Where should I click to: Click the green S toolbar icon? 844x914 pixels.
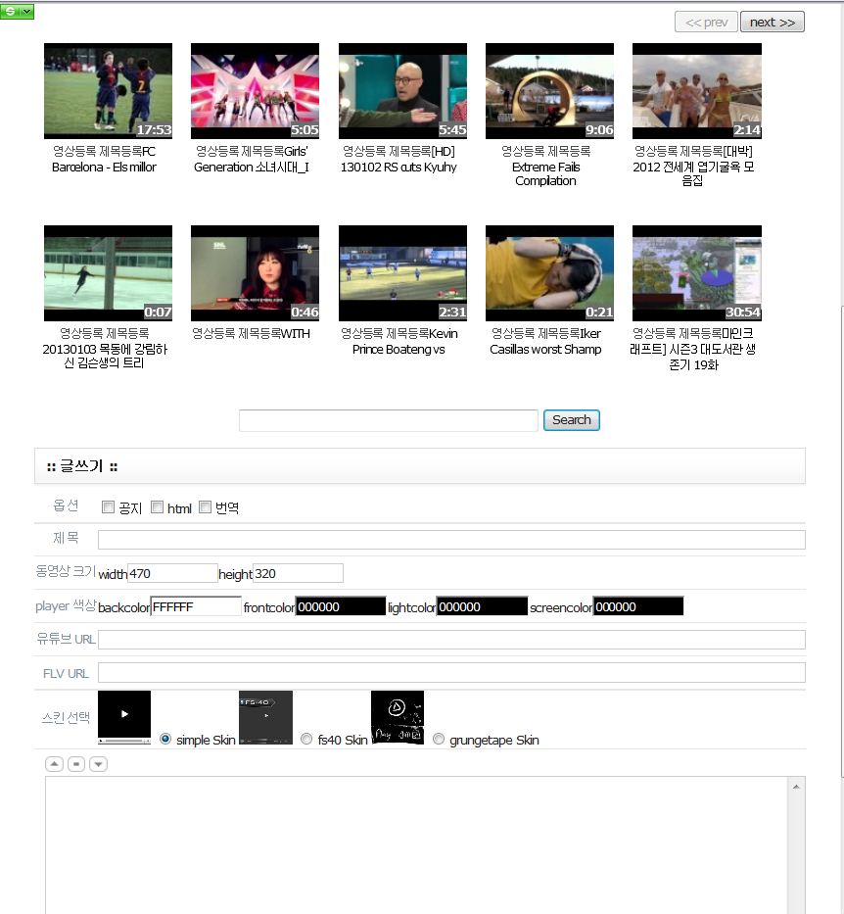pos(9,11)
